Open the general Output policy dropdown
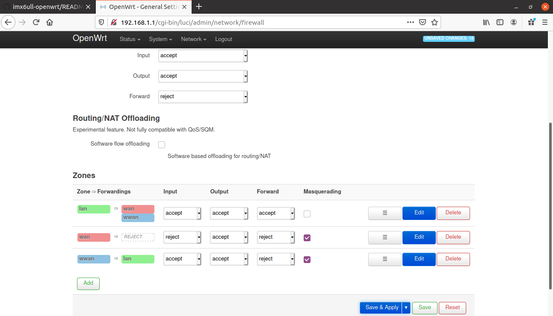 click(203, 76)
